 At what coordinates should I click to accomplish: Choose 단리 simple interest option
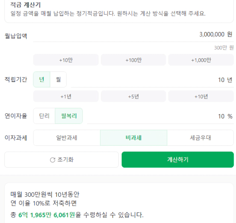pos(44,116)
